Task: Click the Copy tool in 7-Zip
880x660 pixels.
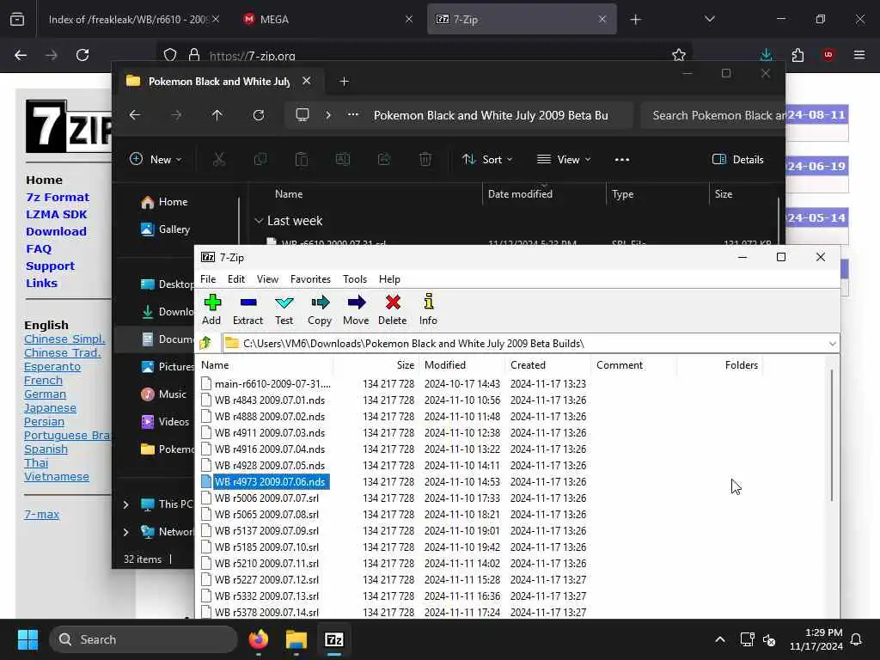Action: (320, 309)
